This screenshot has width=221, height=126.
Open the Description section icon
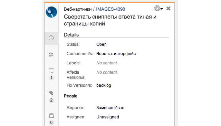pyautogui.click(x=51, y=54)
